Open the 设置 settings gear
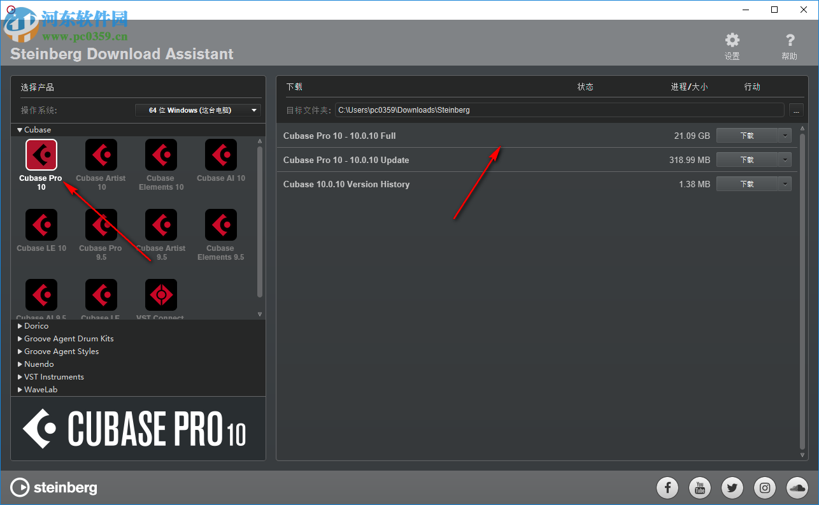819x505 pixels. [731, 39]
